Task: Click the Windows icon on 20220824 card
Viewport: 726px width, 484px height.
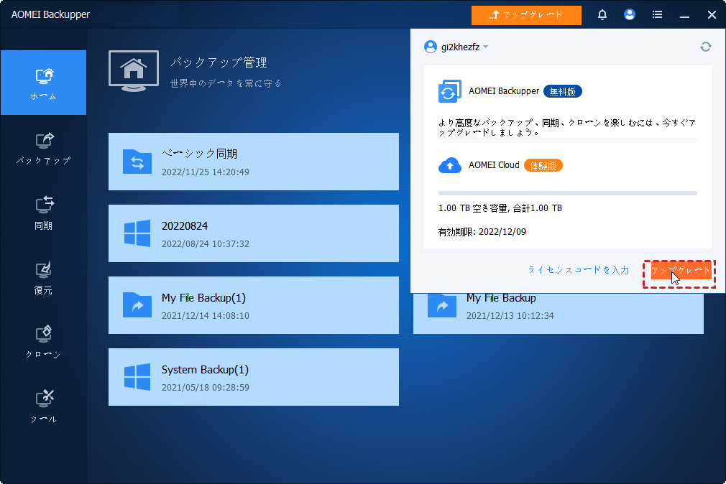Action: [x=137, y=233]
